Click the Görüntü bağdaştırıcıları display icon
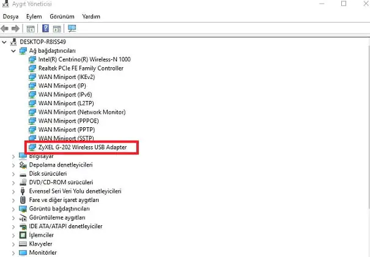The image size is (370, 257). 23,209
